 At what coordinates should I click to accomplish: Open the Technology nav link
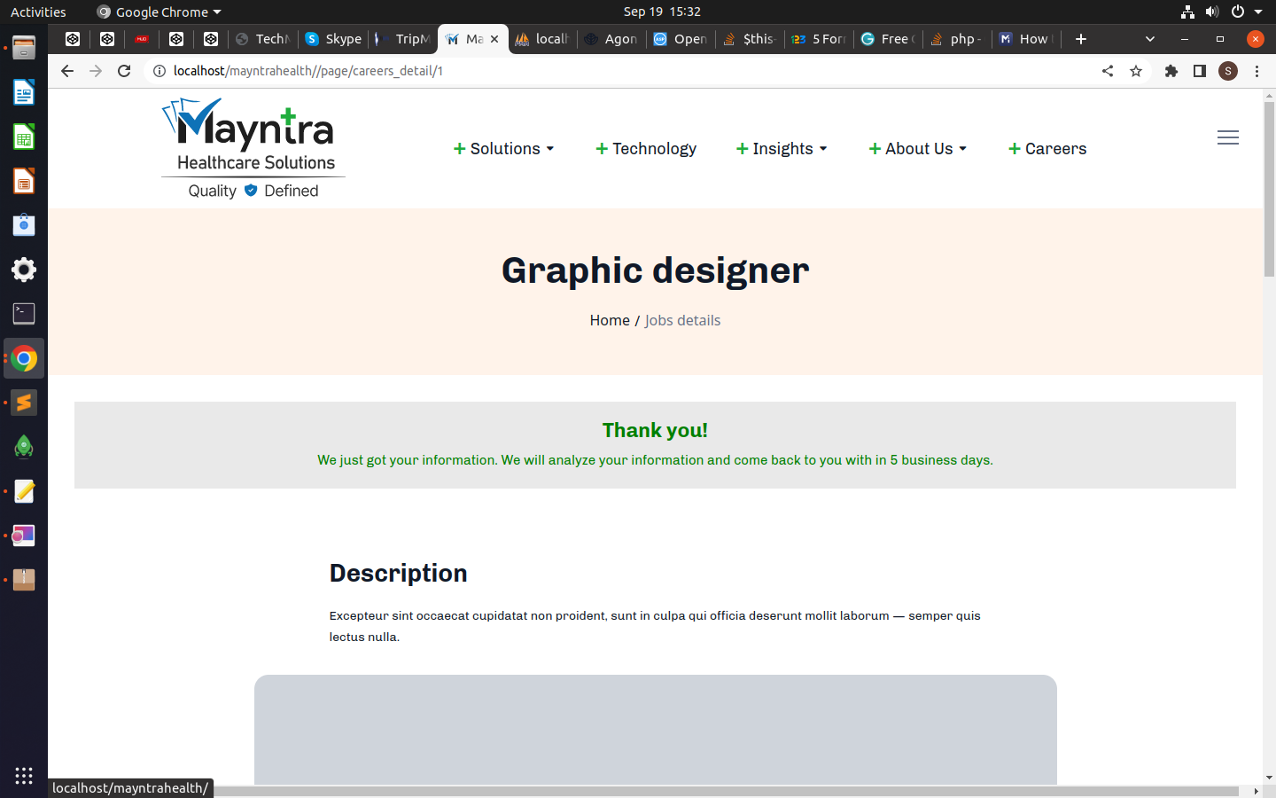(x=646, y=149)
